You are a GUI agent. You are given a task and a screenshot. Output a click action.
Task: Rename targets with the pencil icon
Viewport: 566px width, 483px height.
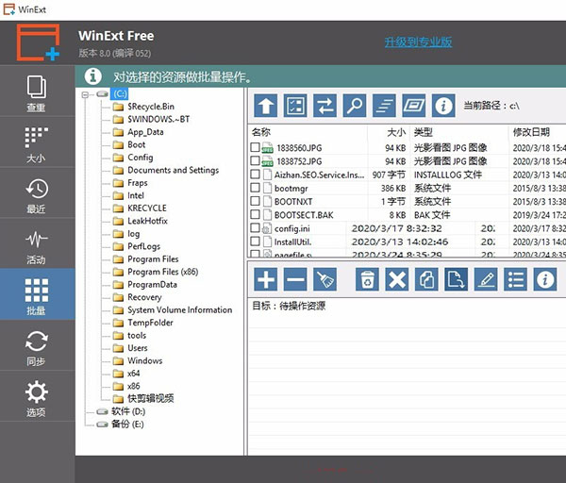(486, 279)
